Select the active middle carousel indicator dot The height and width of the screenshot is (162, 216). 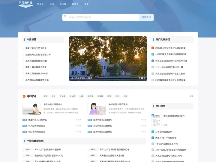142,78
